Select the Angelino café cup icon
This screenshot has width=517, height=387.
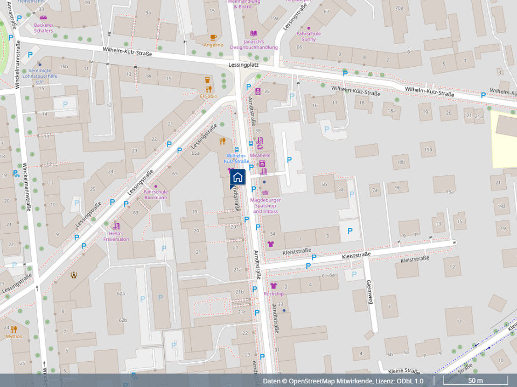click(213, 37)
